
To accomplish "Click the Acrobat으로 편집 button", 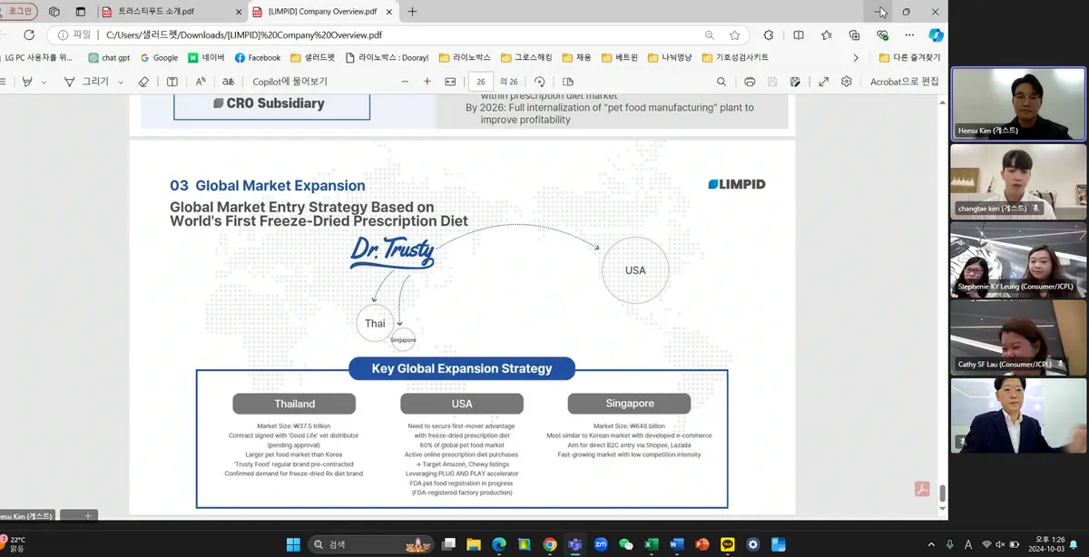I will [904, 82].
